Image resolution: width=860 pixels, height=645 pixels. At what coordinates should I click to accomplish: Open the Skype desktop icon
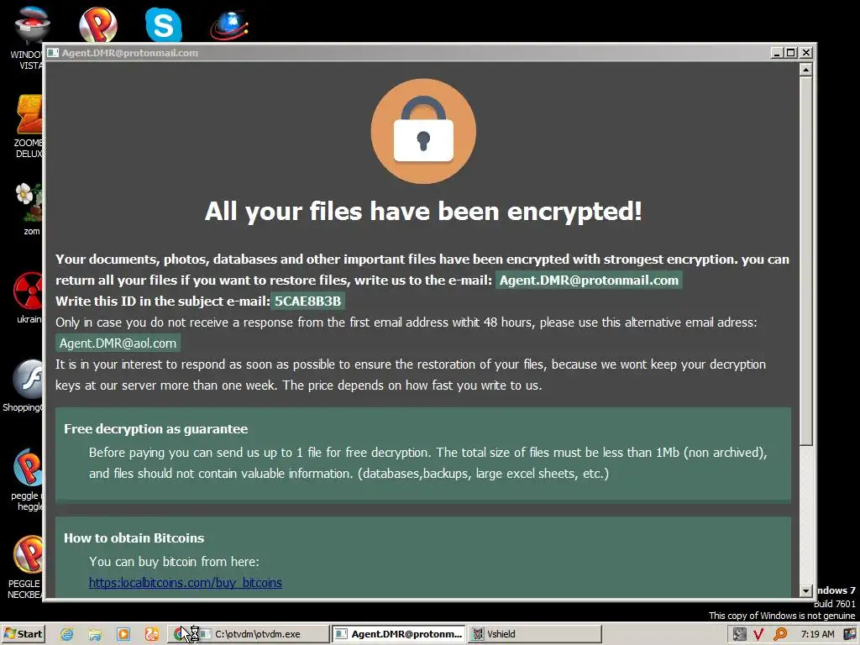pyautogui.click(x=164, y=24)
